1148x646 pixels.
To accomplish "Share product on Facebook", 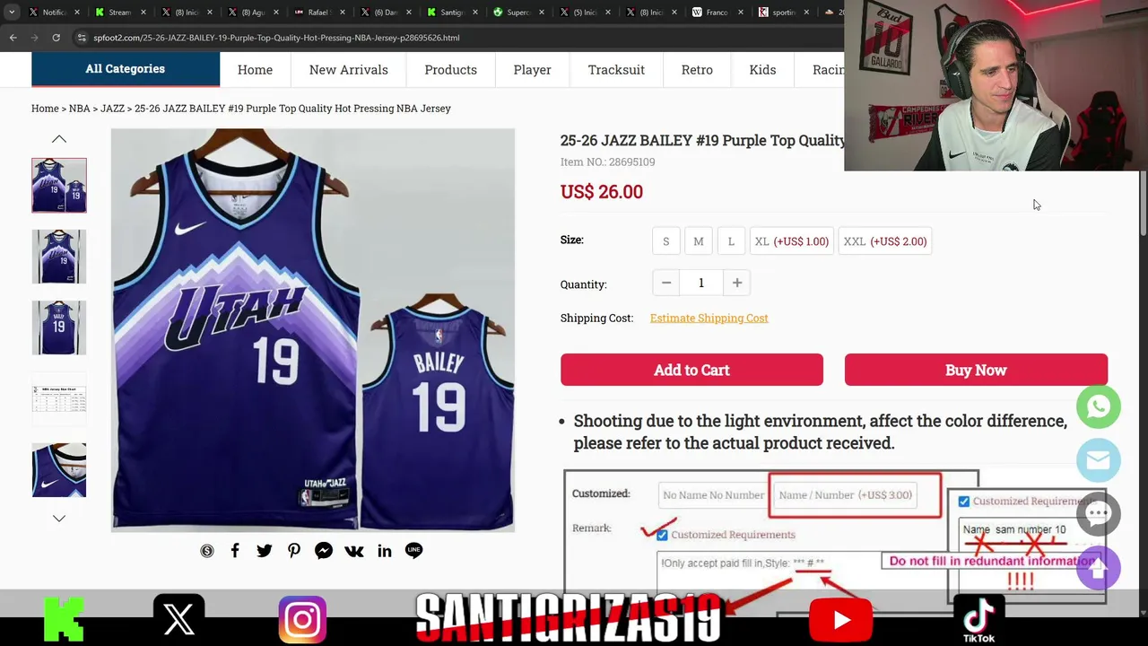I will coord(235,551).
